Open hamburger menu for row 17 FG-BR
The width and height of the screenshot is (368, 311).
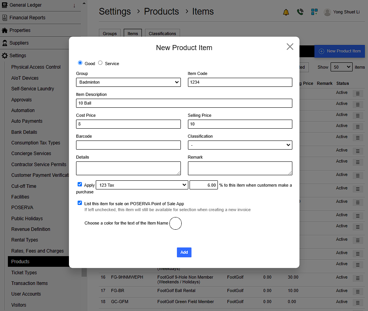click(x=357, y=291)
